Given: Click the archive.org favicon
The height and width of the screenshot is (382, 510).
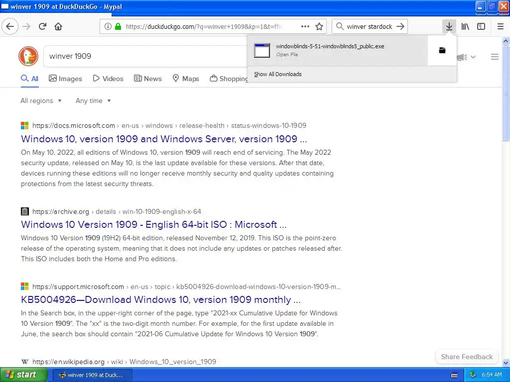Looking at the screenshot, I should coord(25,211).
